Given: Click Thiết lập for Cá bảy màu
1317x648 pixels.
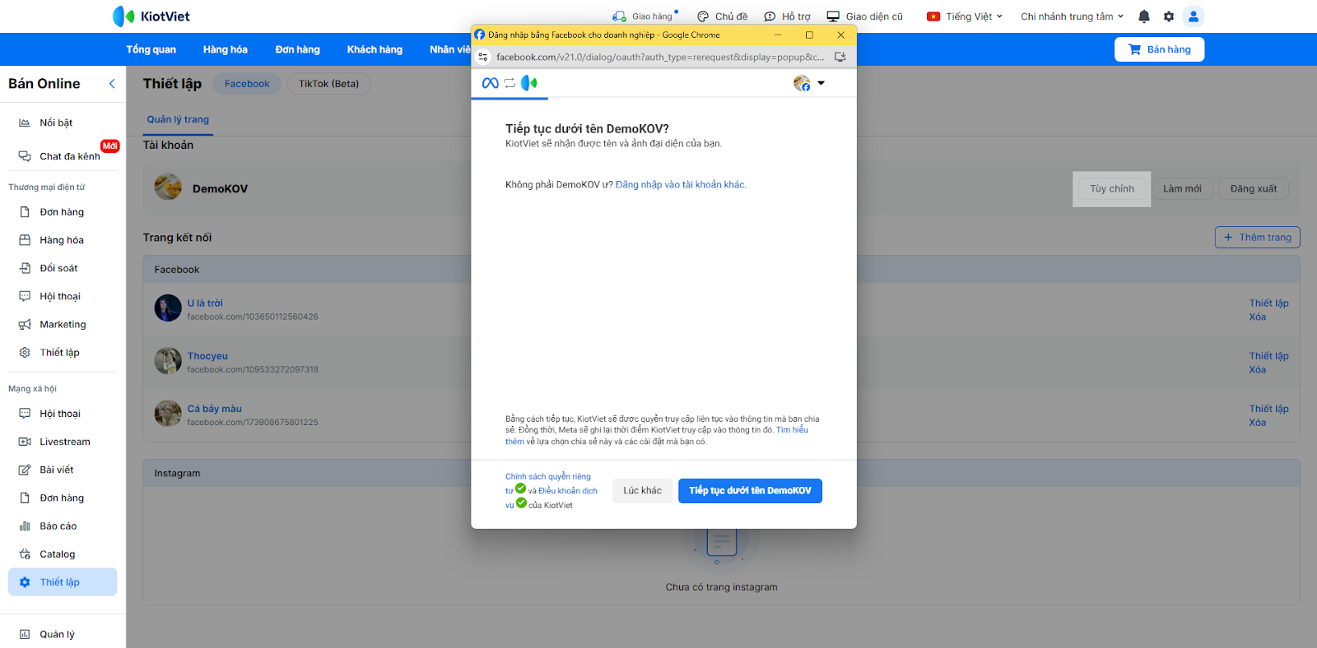Looking at the screenshot, I should click(1268, 409).
